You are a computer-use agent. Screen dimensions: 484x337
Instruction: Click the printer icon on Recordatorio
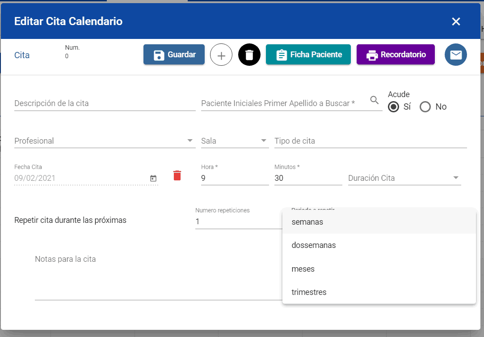tap(371, 54)
